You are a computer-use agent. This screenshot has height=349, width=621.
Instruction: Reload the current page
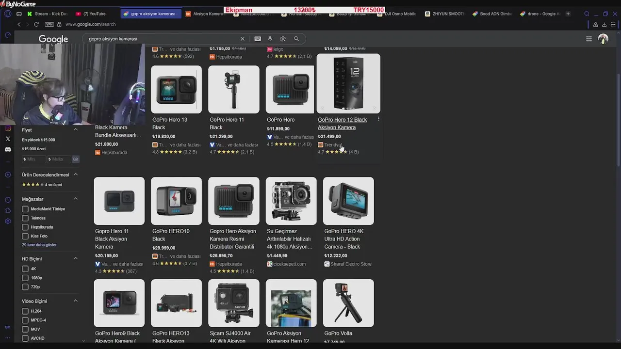coord(36,24)
